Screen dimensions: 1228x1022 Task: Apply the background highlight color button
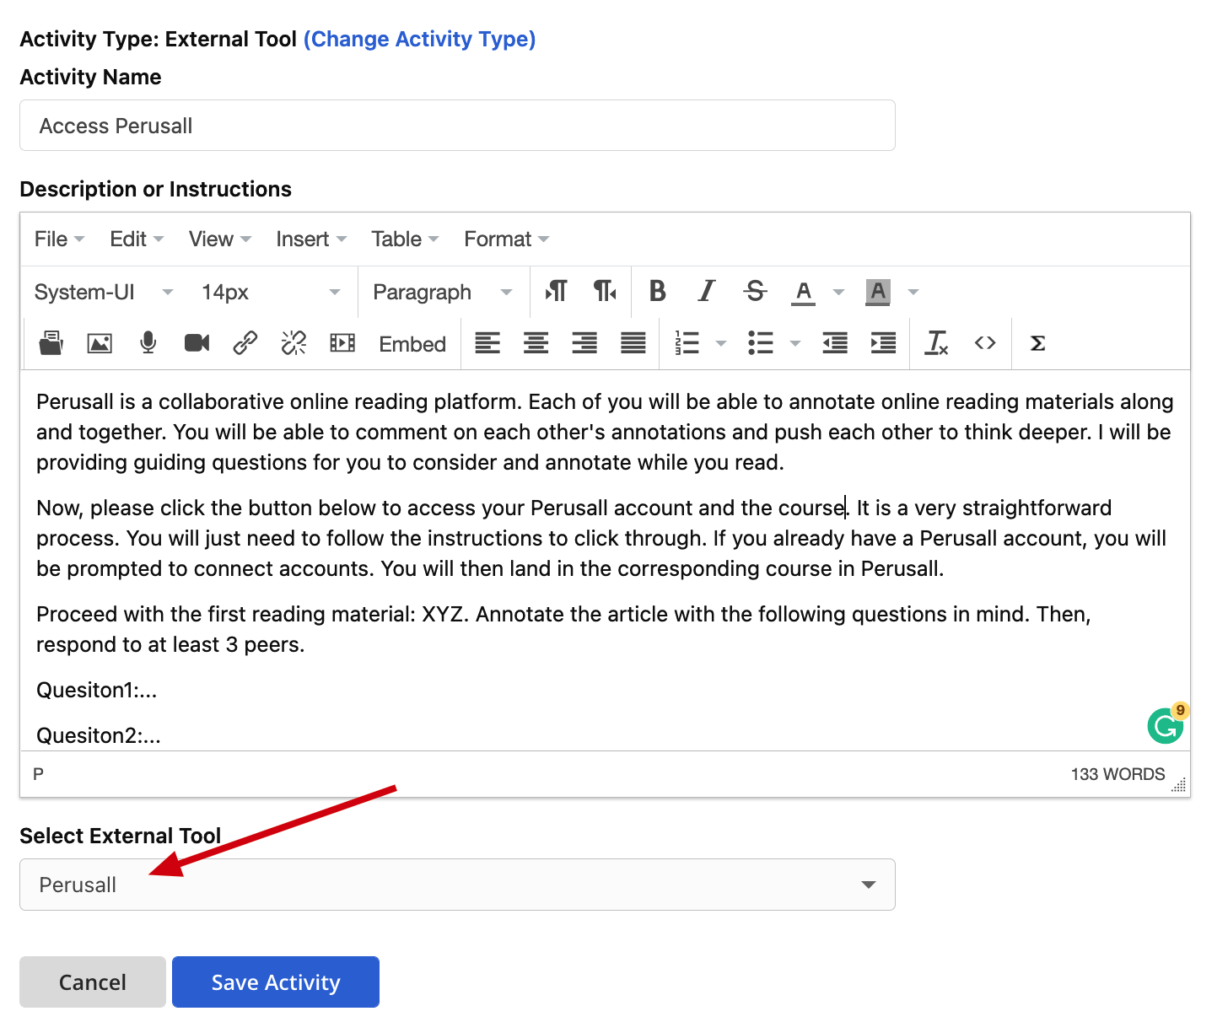pos(878,293)
